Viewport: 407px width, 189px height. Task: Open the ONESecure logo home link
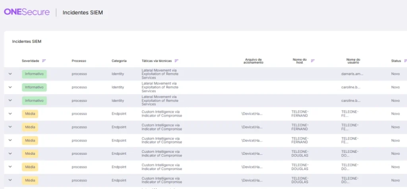27,12
